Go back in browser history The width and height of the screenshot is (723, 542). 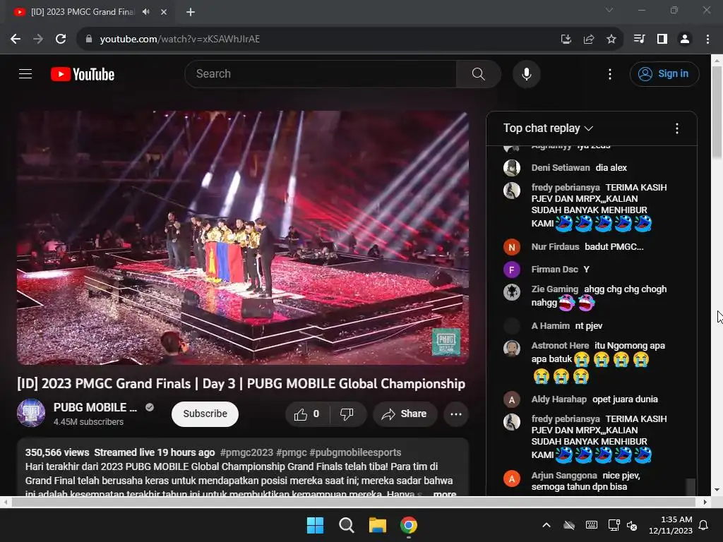[16, 40]
